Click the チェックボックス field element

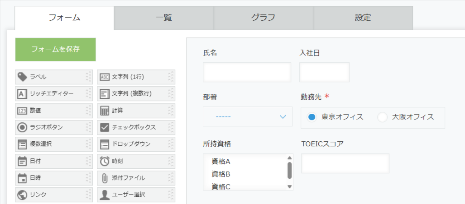click(x=136, y=127)
